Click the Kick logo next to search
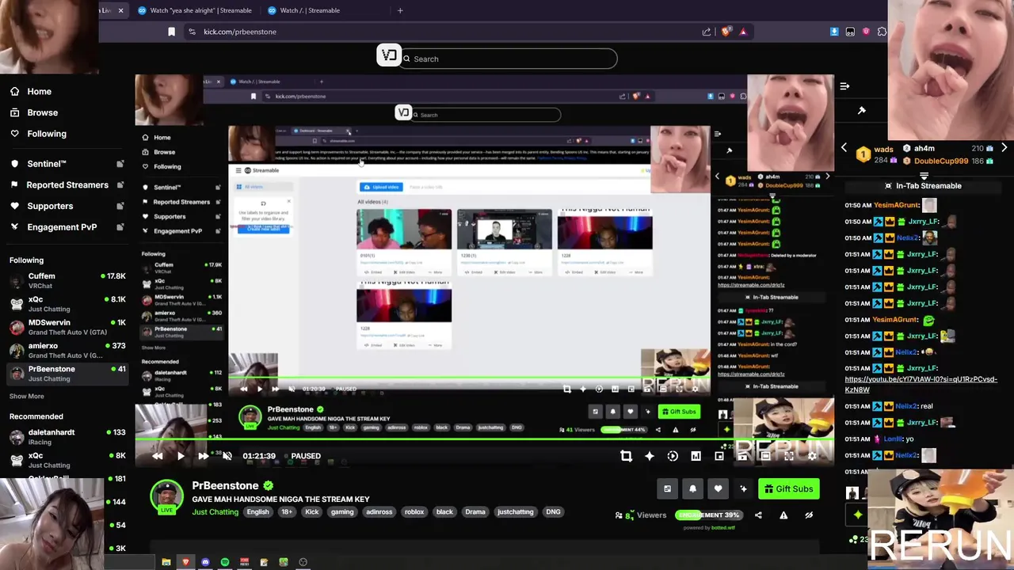Image resolution: width=1014 pixels, height=570 pixels. [388, 55]
